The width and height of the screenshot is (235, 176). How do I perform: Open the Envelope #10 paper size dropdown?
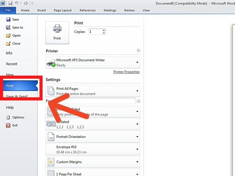pos(93,149)
